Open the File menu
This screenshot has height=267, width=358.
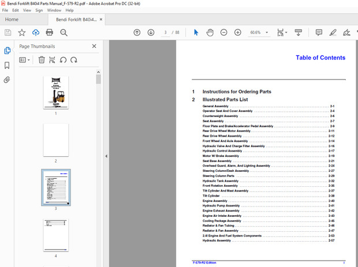pos(5,10)
